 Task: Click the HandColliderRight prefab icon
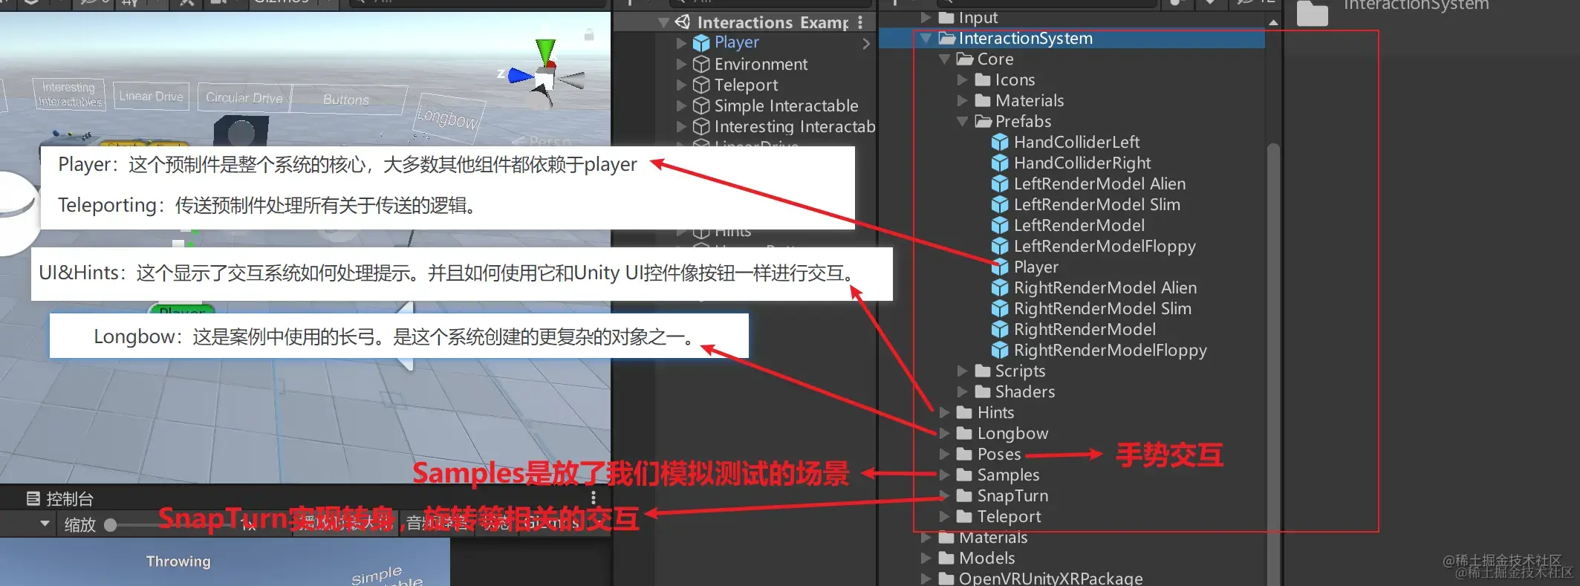tap(1001, 163)
